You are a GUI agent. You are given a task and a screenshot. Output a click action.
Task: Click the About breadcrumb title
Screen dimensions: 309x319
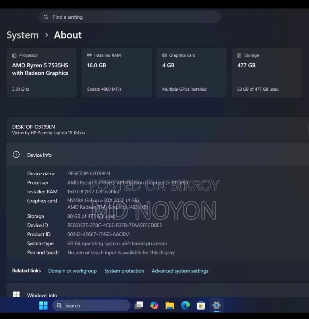68,35
